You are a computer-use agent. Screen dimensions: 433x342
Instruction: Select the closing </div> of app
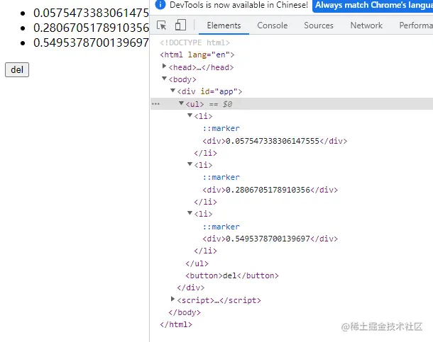191,287
